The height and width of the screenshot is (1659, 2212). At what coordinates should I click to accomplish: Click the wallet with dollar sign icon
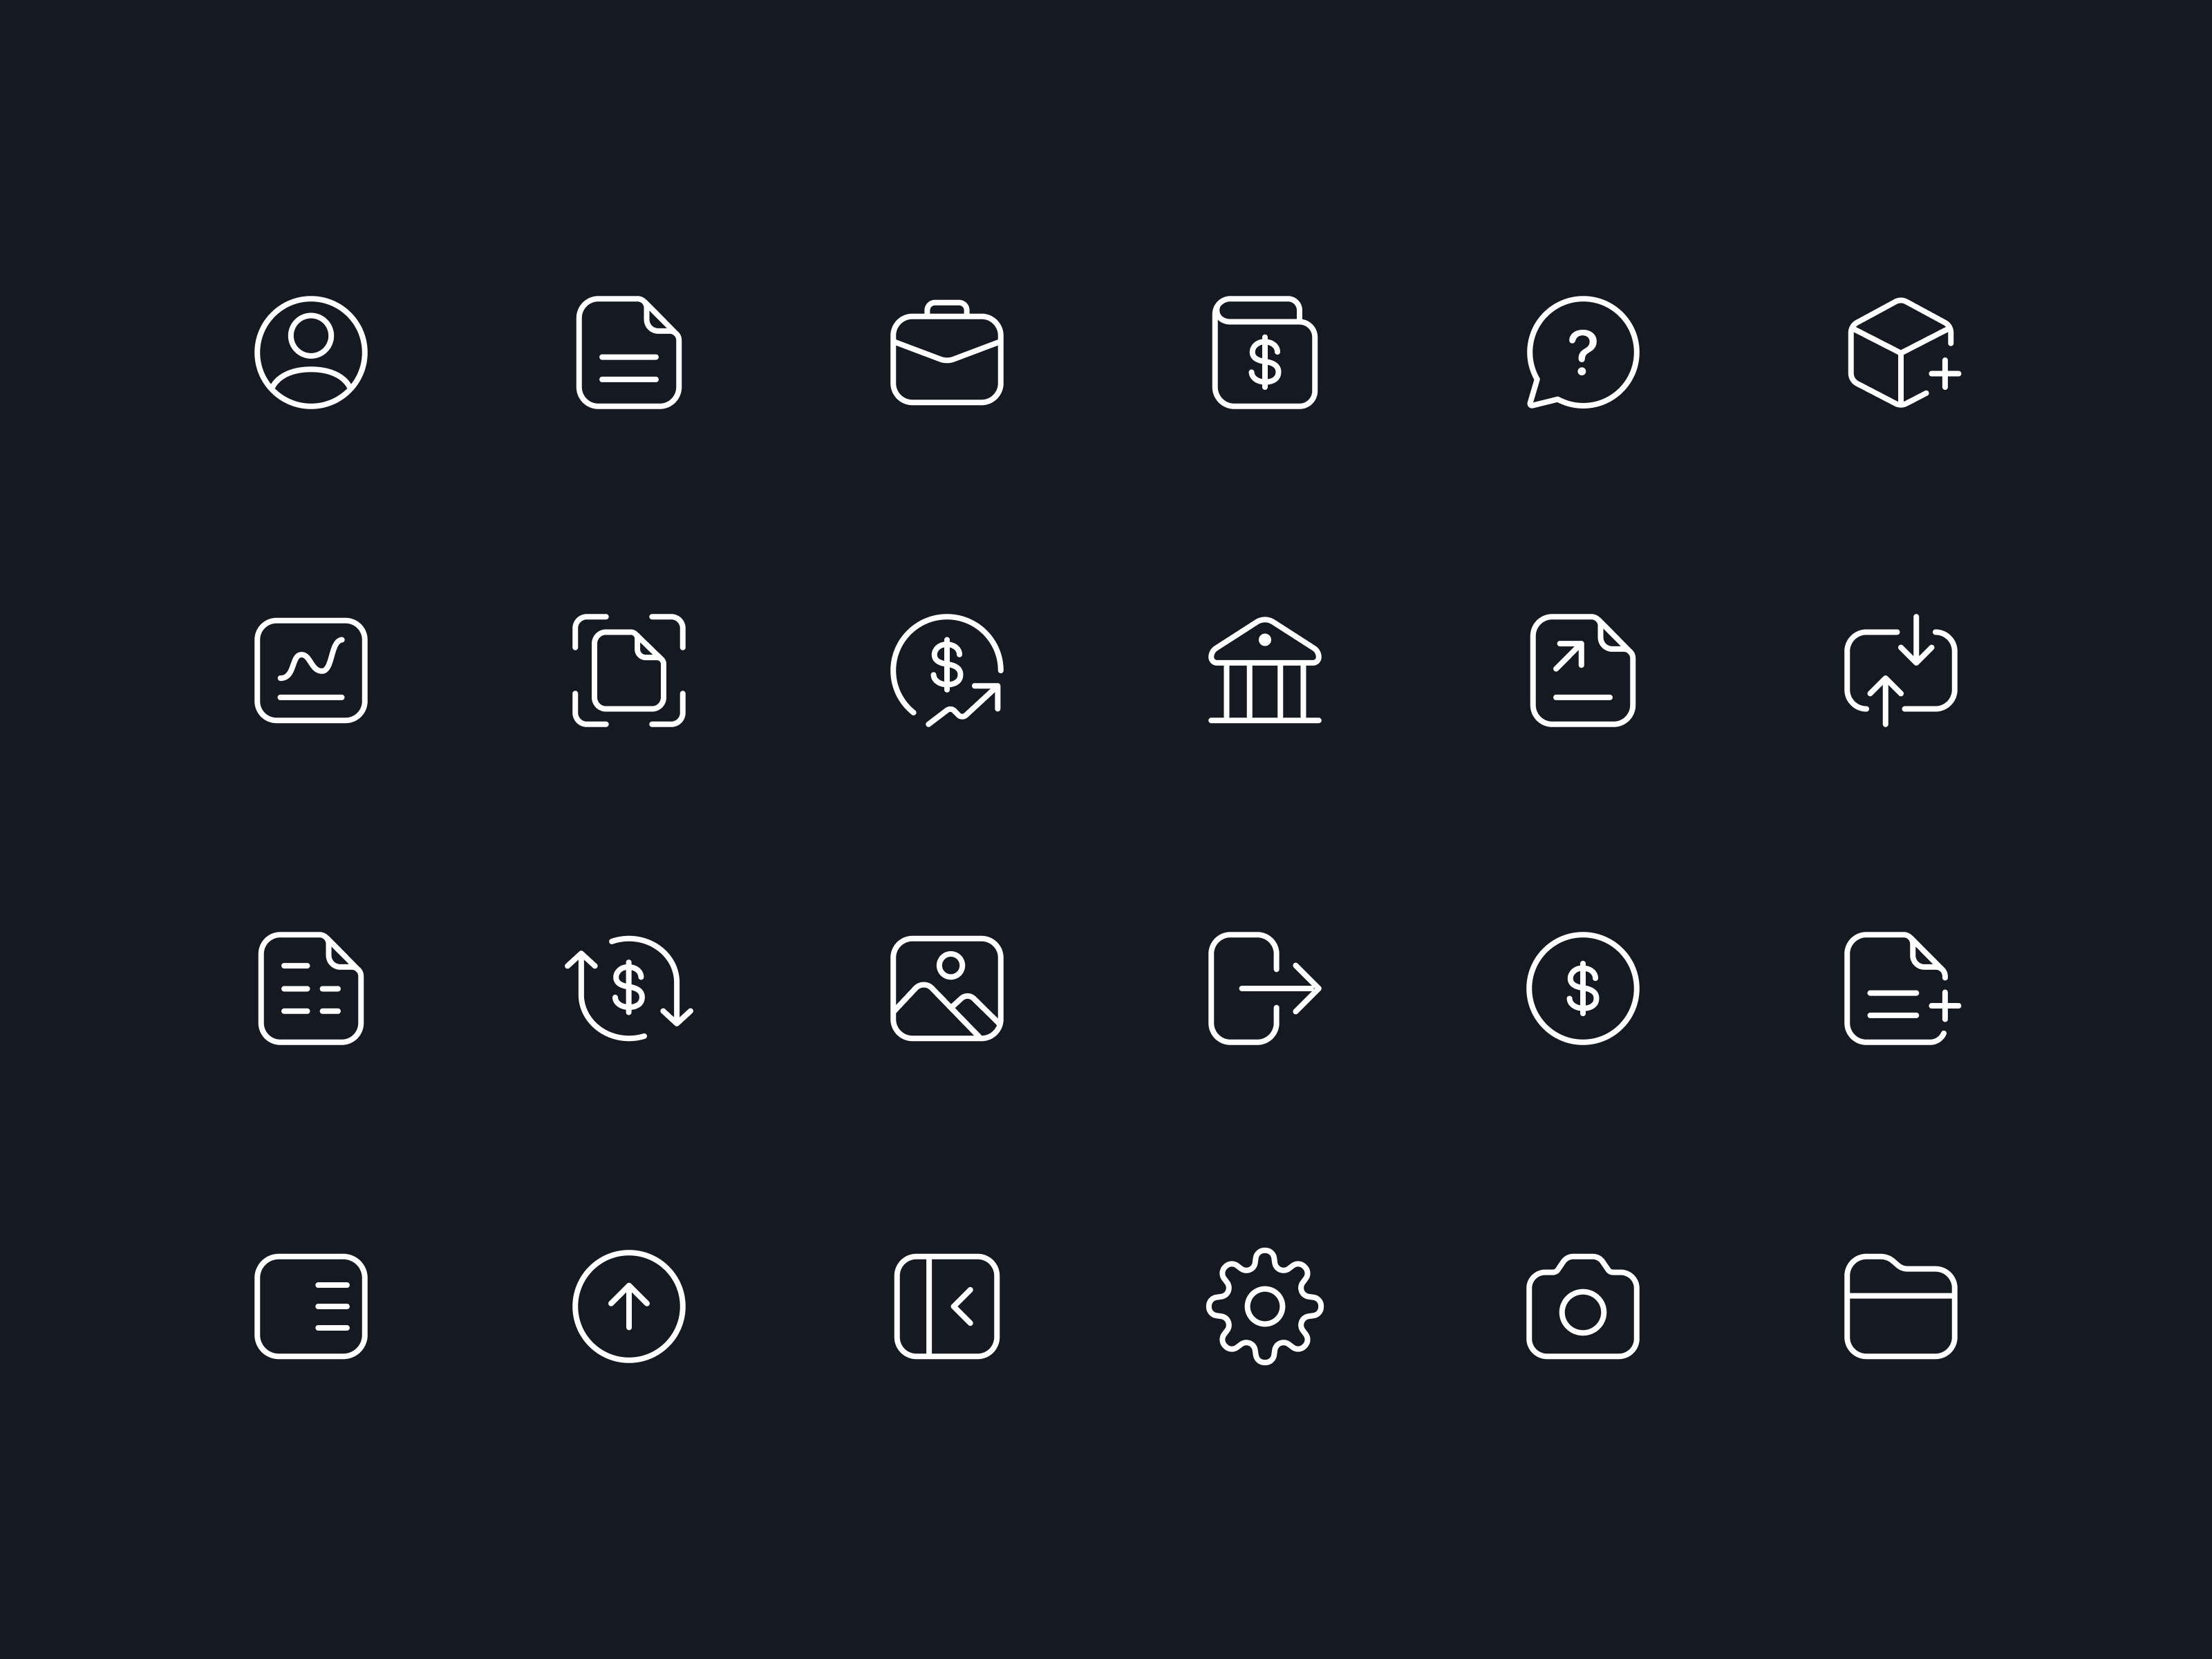coord(1264,352)
